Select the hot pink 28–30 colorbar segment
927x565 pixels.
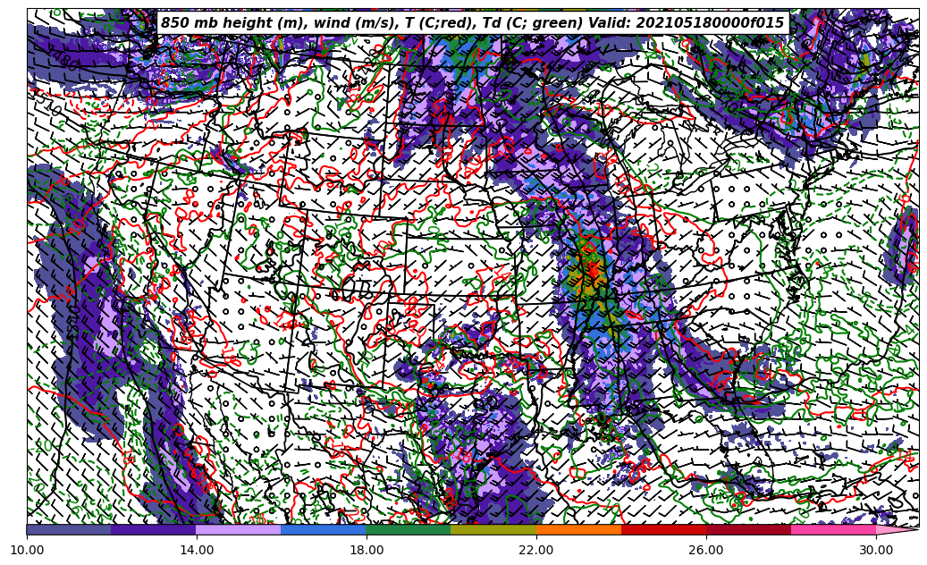[x=834, y=529]
